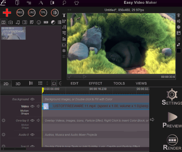182x152 pixels.
Task: Play the preview with play triangle
Action: 85,77
